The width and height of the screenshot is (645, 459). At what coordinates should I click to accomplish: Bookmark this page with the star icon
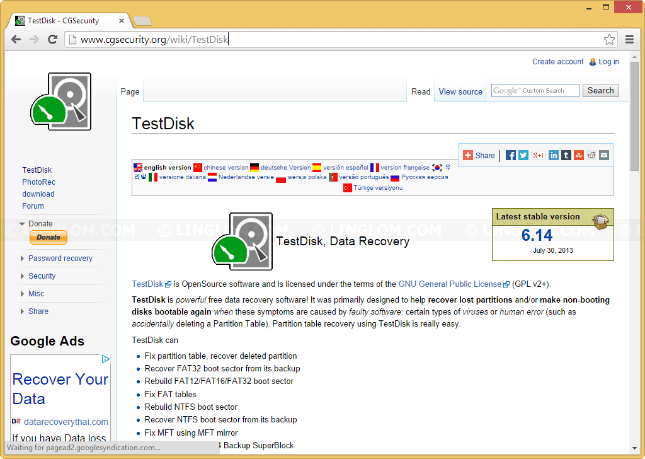point(609,40)
